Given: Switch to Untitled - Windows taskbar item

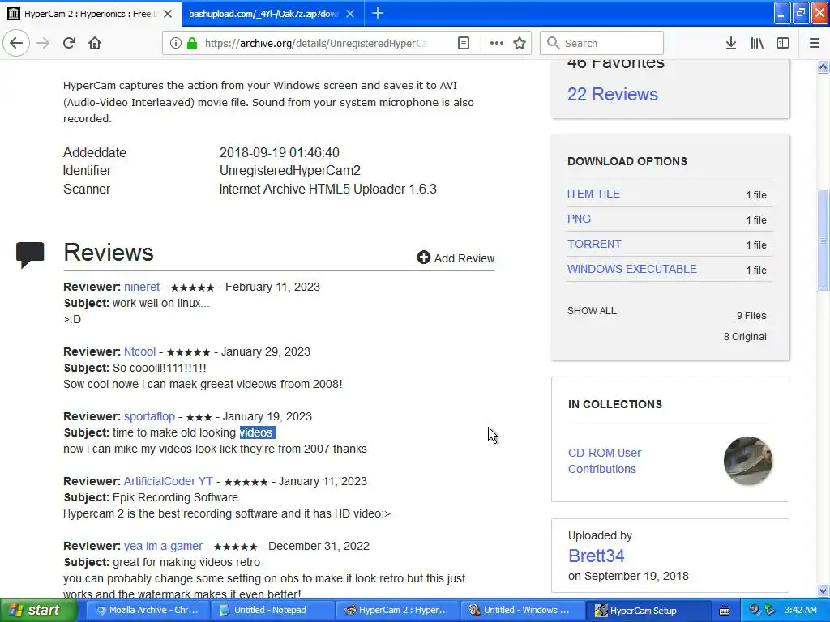Looking at the screenshot, I should 523,611.
